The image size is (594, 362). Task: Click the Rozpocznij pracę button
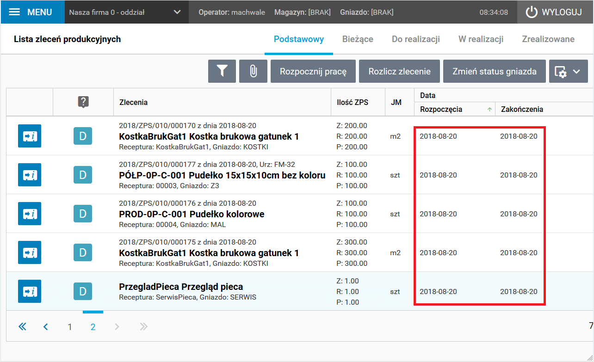[x=313, y=72]
